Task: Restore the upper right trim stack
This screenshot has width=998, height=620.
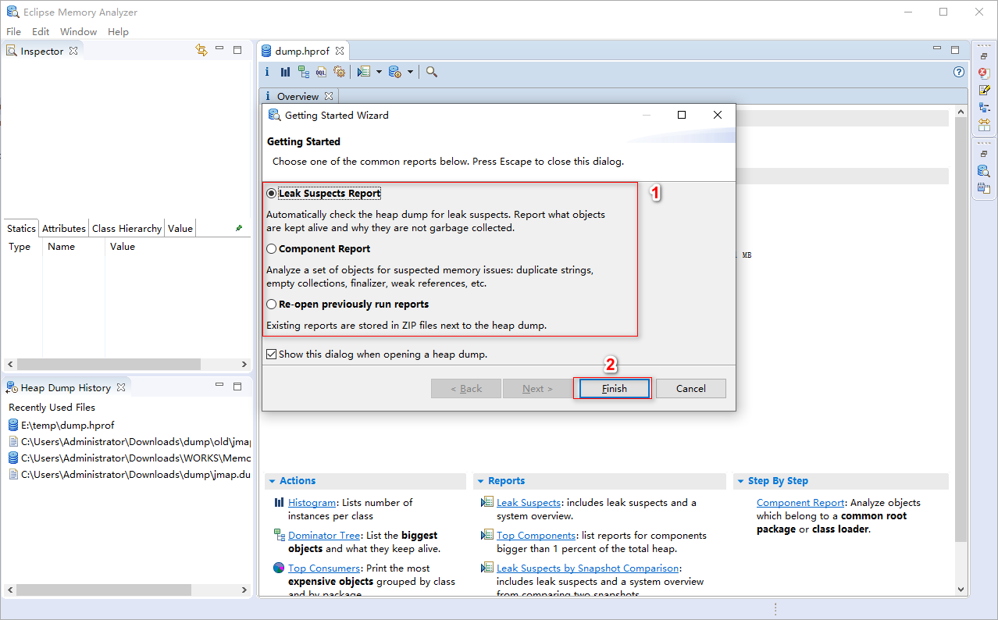Action: pyautogui.click(x=984, y=56)
